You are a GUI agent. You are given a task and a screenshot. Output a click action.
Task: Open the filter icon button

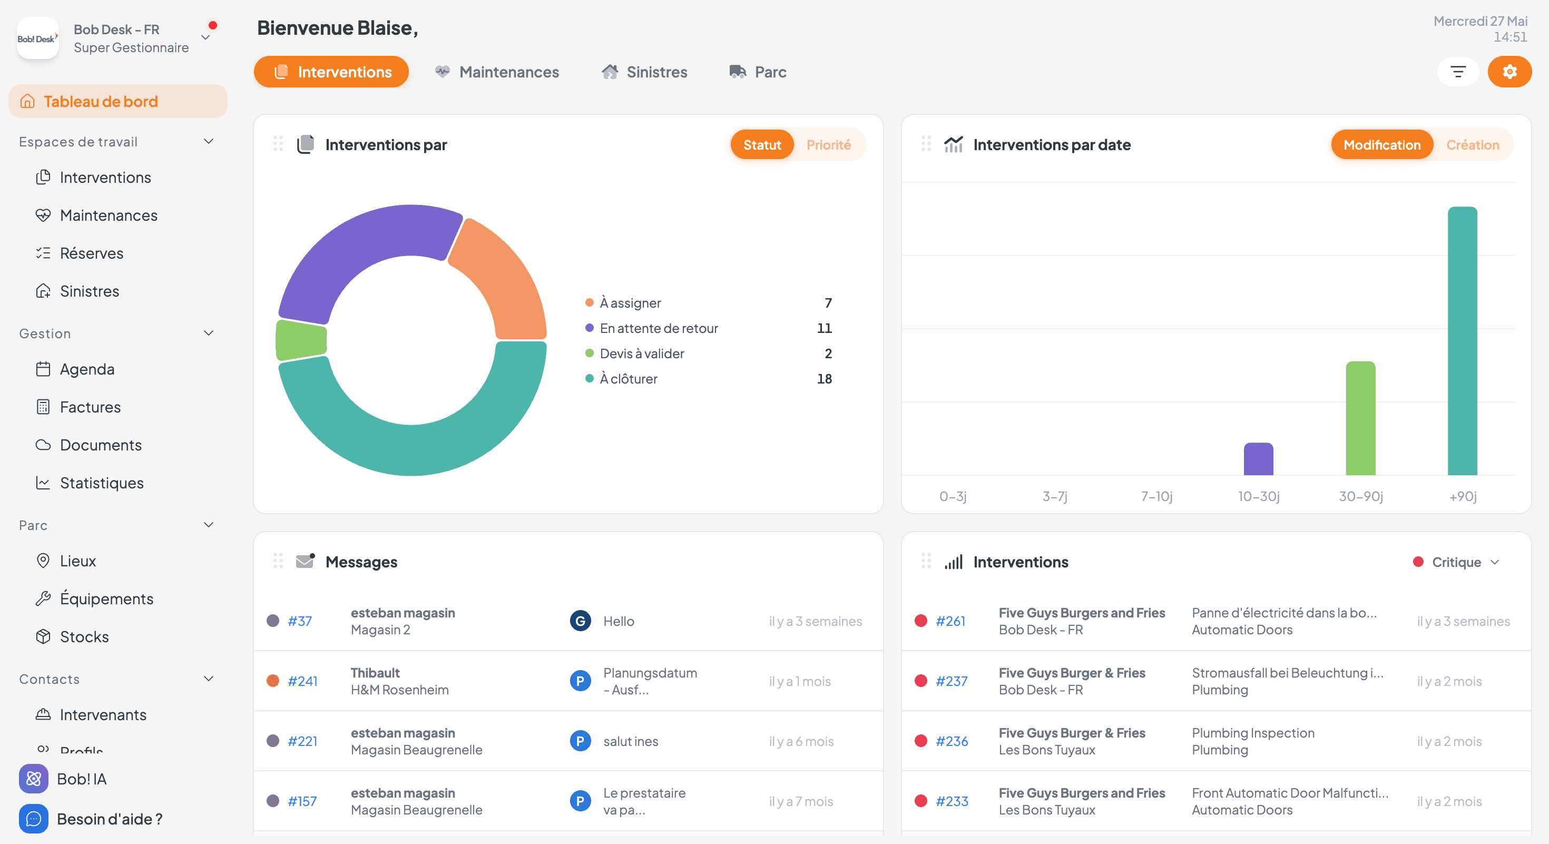(1458, 72)
